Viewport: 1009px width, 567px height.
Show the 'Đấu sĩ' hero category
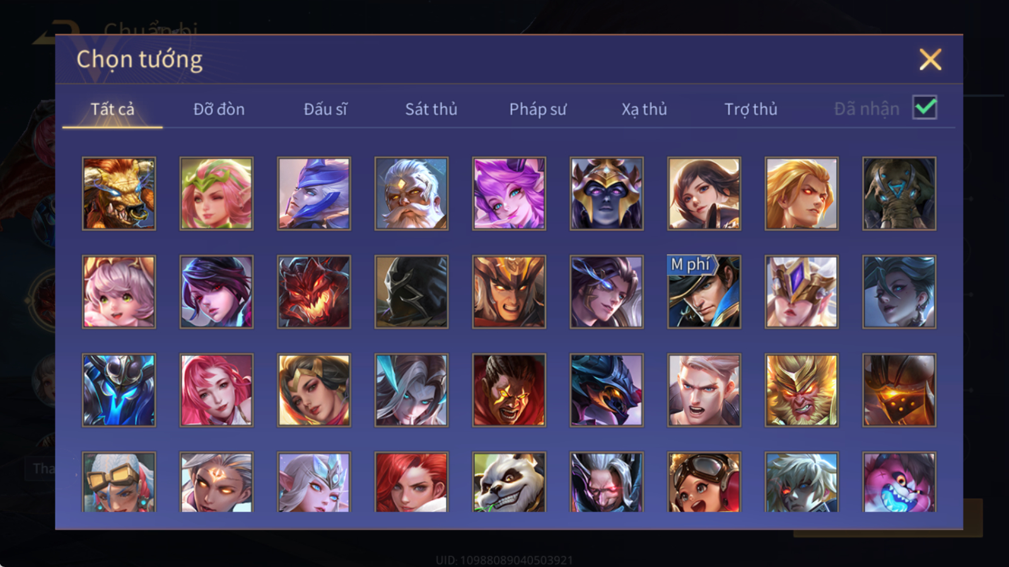pos(325,109)
